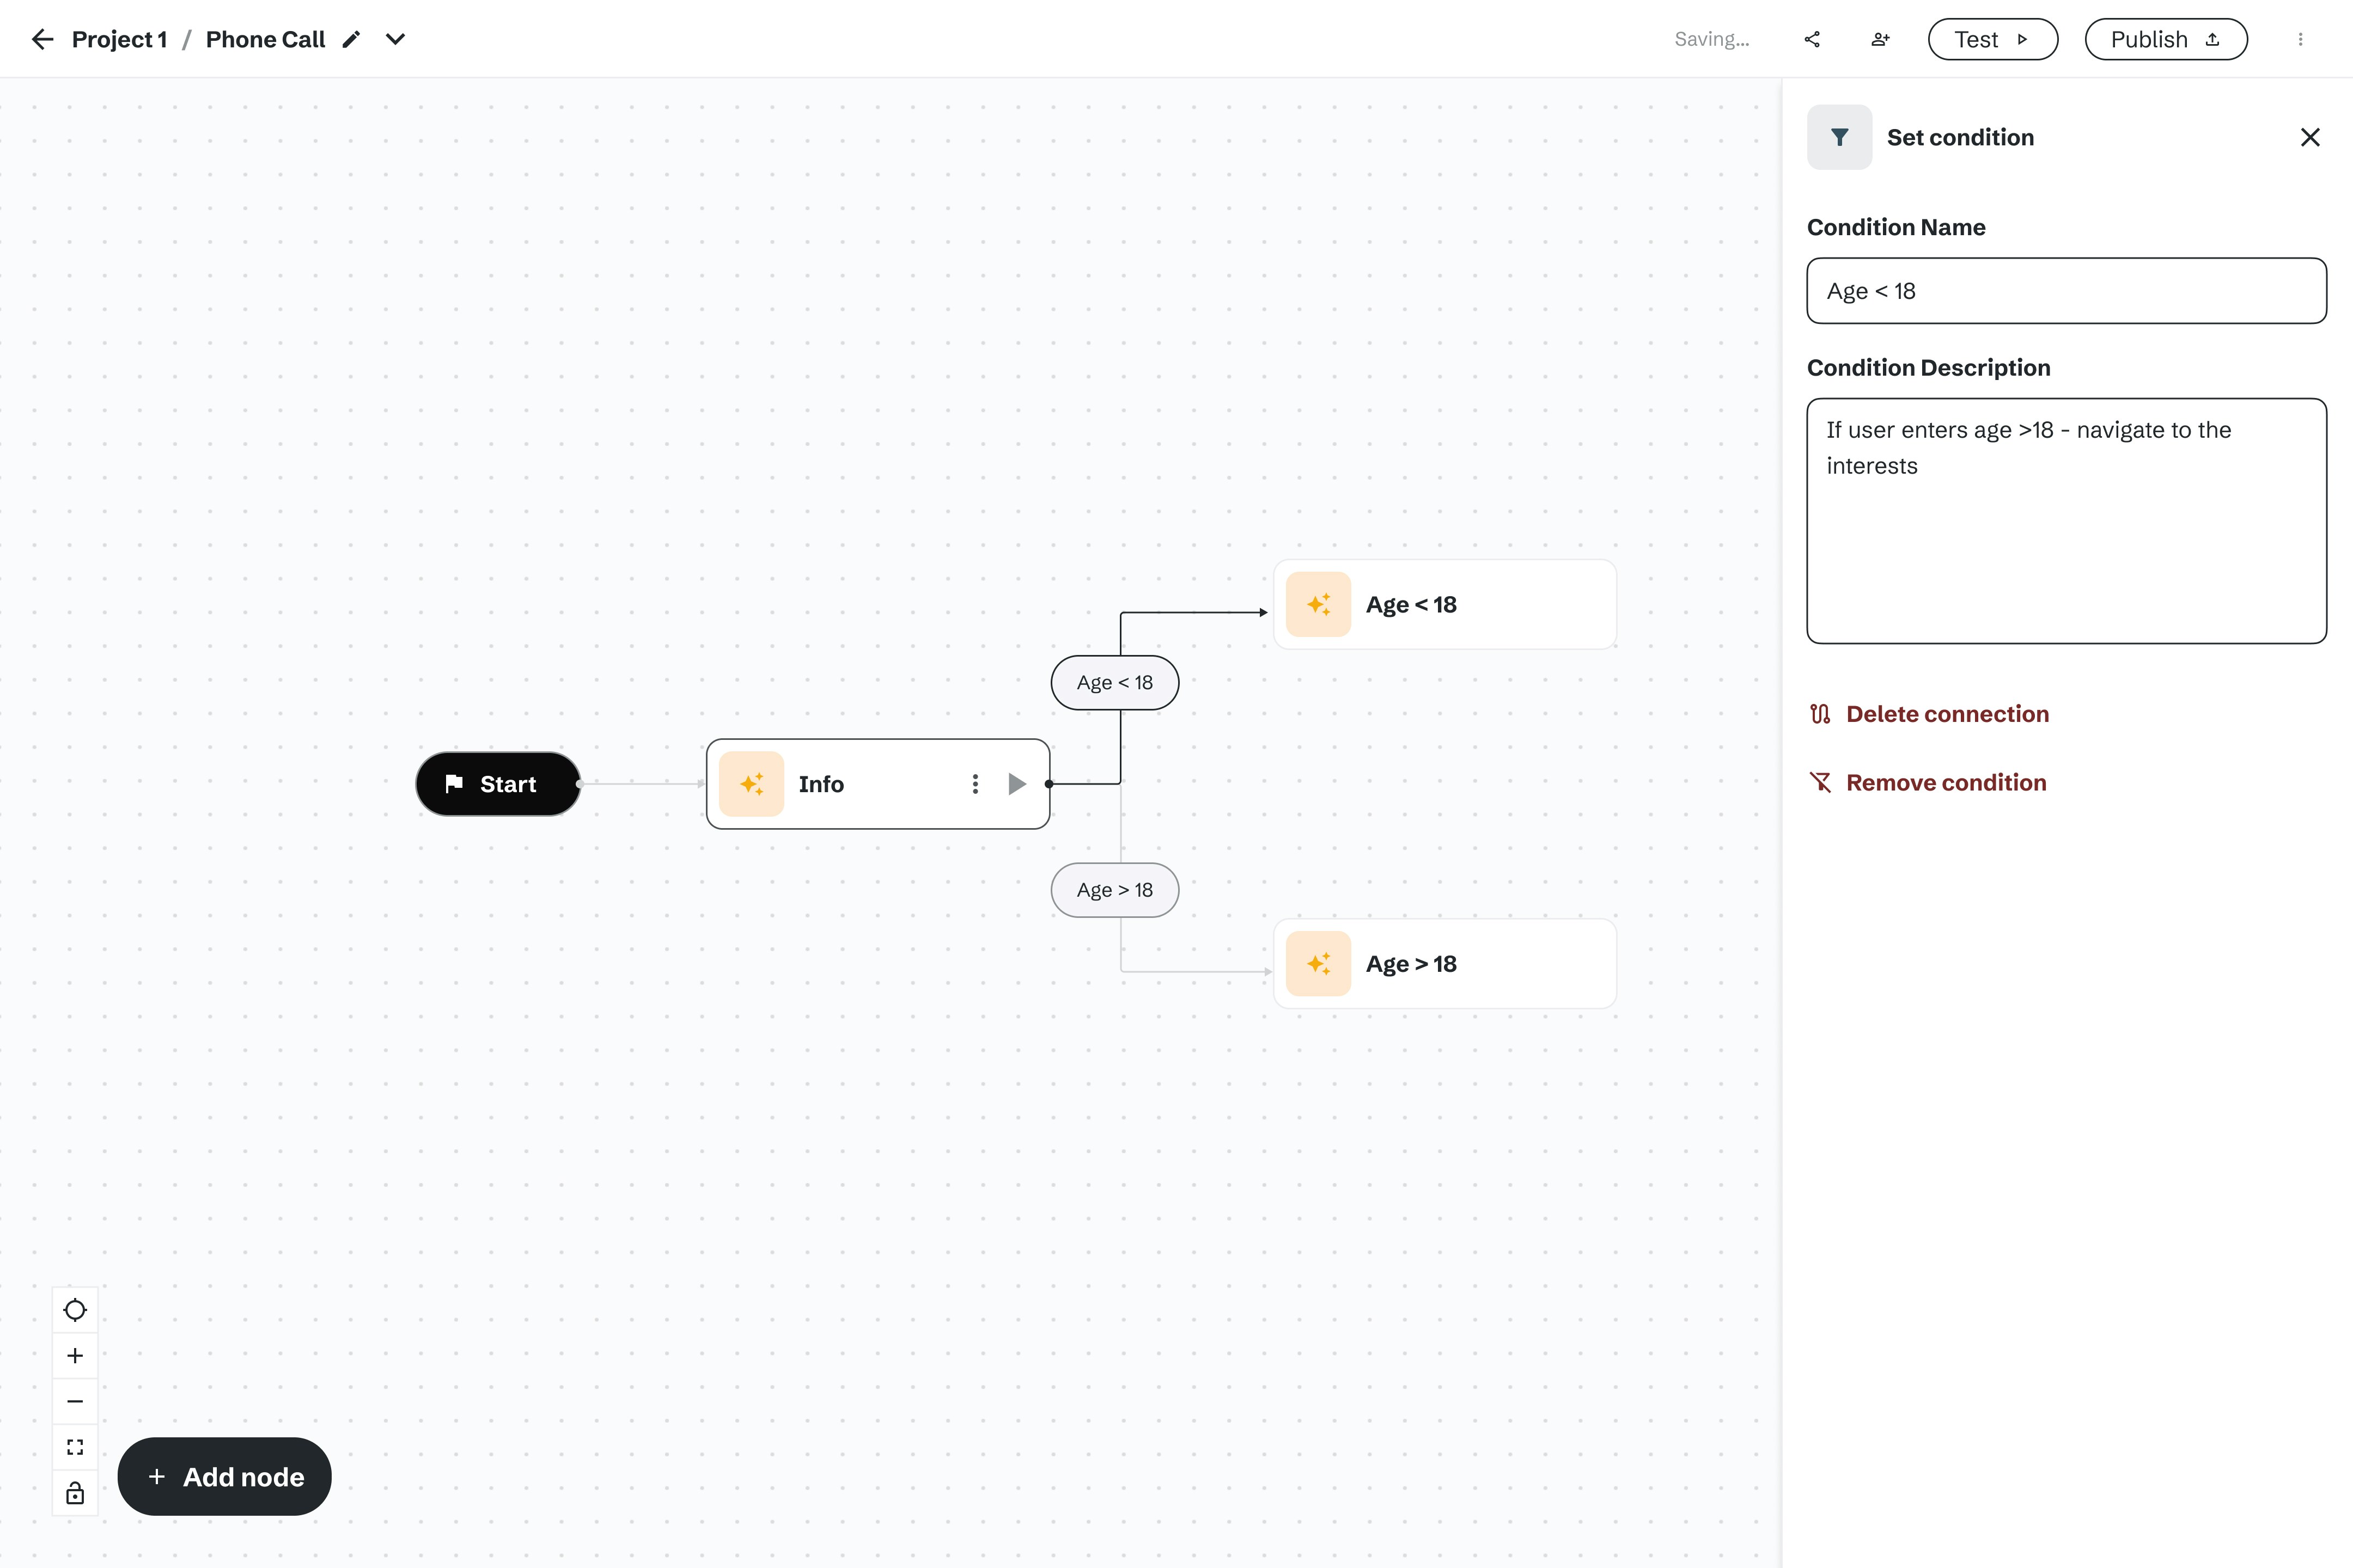Image resolution: width=2353 pixels, height=1568 pixels.
Task: Click the back arrow to Project 1
Action: coord(42,39)
